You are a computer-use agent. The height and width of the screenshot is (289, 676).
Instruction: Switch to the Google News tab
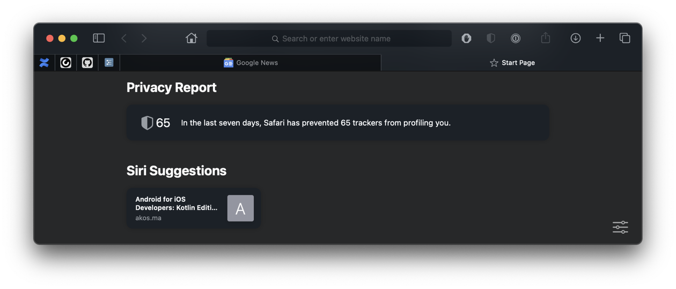(251, 63)
